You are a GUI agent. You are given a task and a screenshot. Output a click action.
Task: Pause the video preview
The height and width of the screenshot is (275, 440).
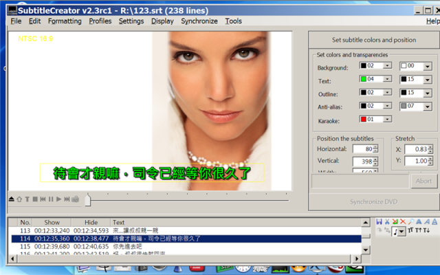point(51,199)
